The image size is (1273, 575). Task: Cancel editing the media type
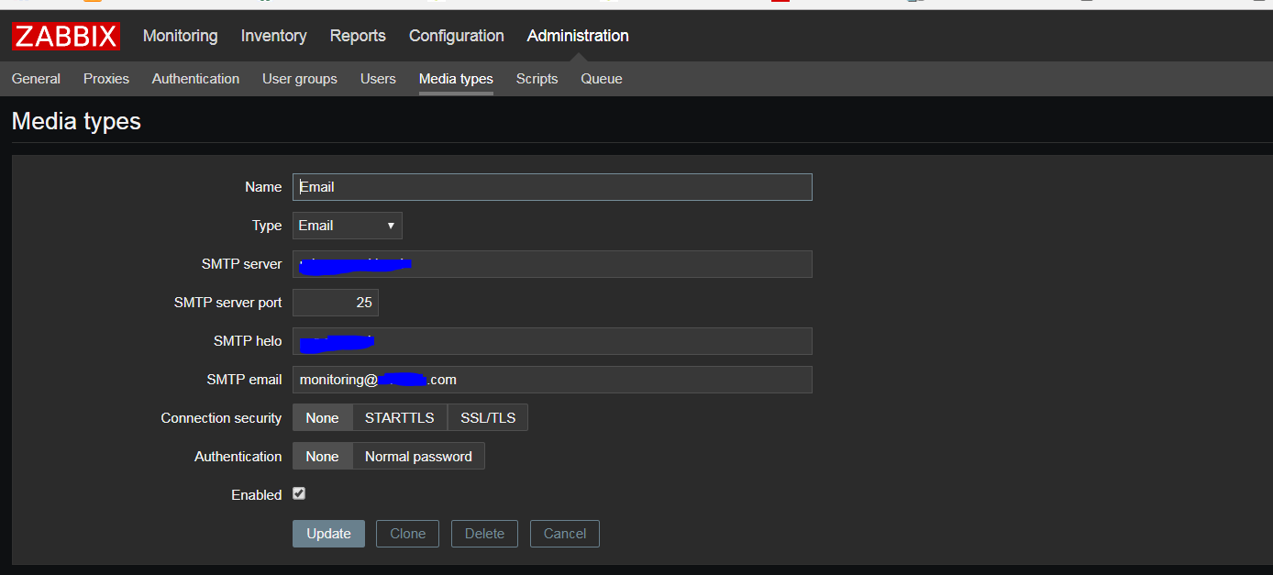564,533
